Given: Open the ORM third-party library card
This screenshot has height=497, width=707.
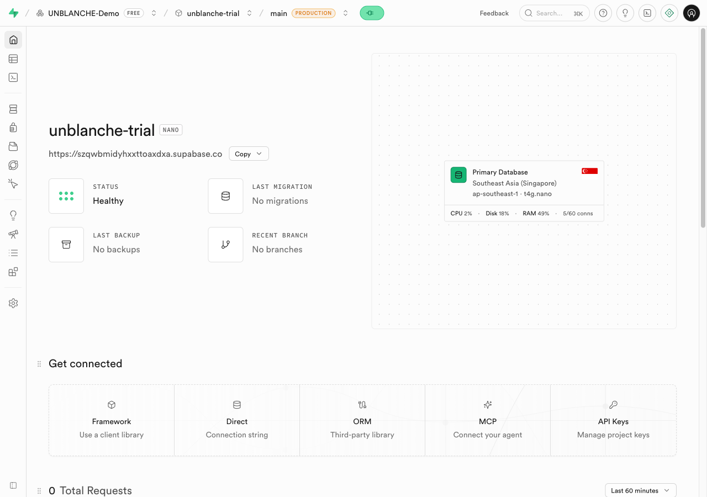Looking at the screenshot, I should point(362,420).
